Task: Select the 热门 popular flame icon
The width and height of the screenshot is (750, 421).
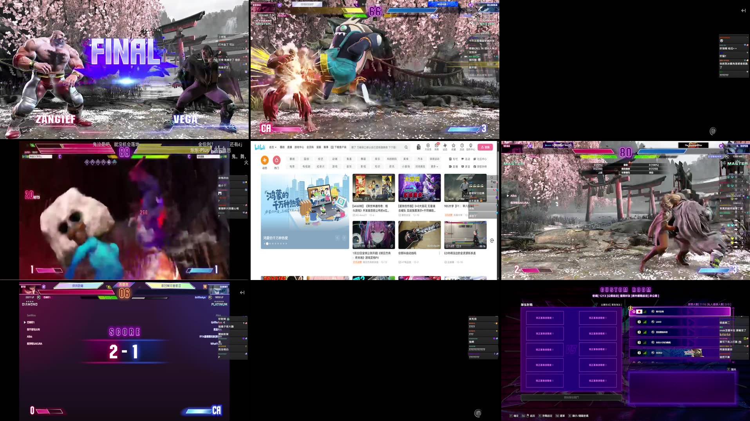Action: 277,160
